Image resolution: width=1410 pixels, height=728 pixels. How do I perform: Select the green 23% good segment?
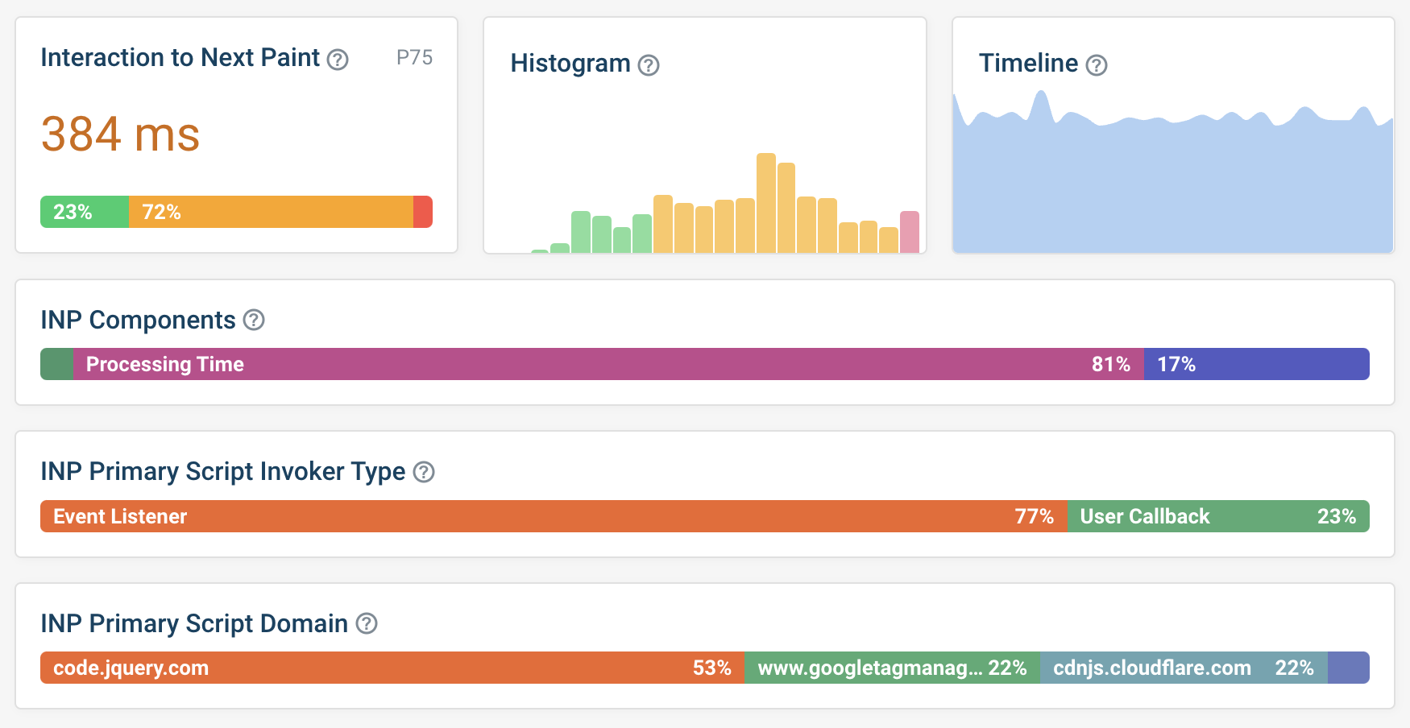click(x=85, y=212)
